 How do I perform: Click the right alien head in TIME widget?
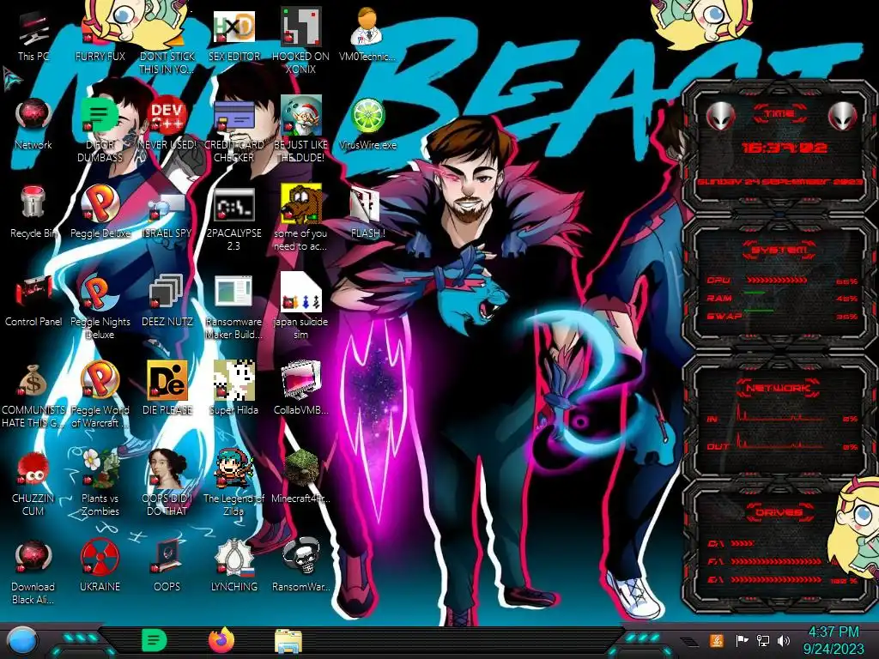tap(843, 116)
